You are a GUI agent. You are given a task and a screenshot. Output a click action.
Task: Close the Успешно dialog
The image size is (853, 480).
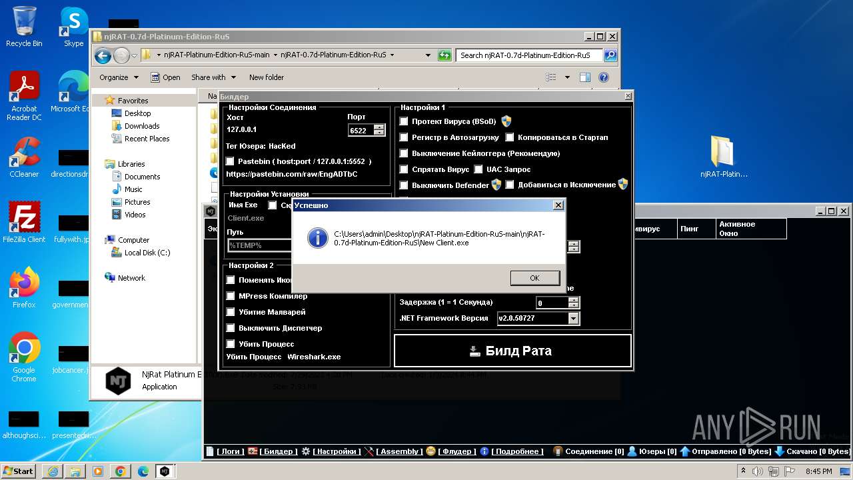pyautogui.click(x=558, y=205)
